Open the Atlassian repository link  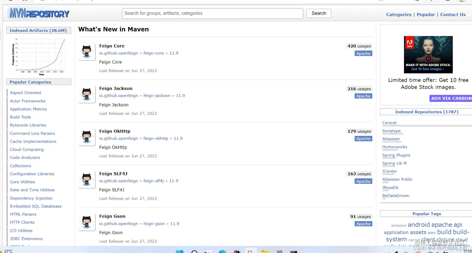[x=391, y=139]
